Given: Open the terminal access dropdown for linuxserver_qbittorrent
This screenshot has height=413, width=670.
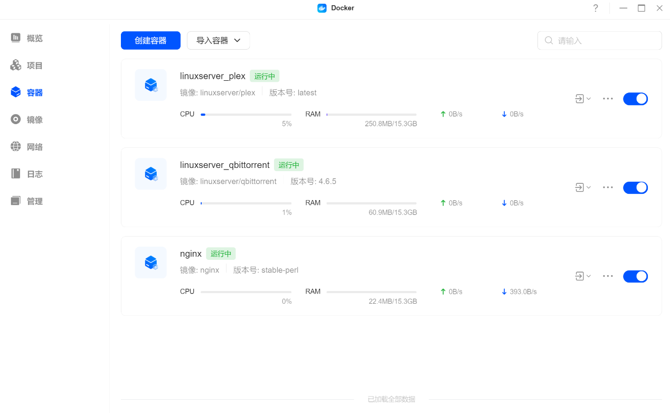Looking at the screenshot, I should [583, 187].
